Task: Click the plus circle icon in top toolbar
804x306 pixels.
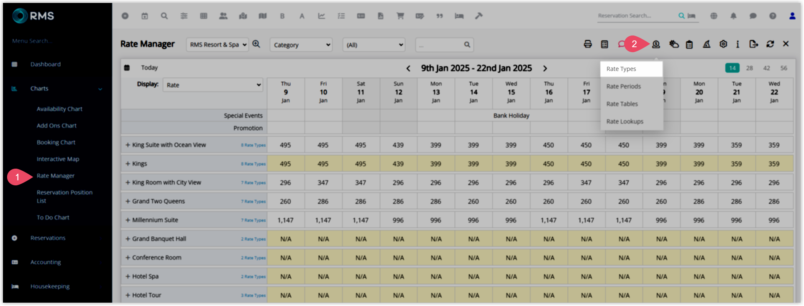Action: coord(125,16)
